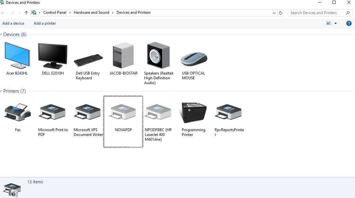Open the address bar history dropdown
355x198 pixels.
pos(274,13)
